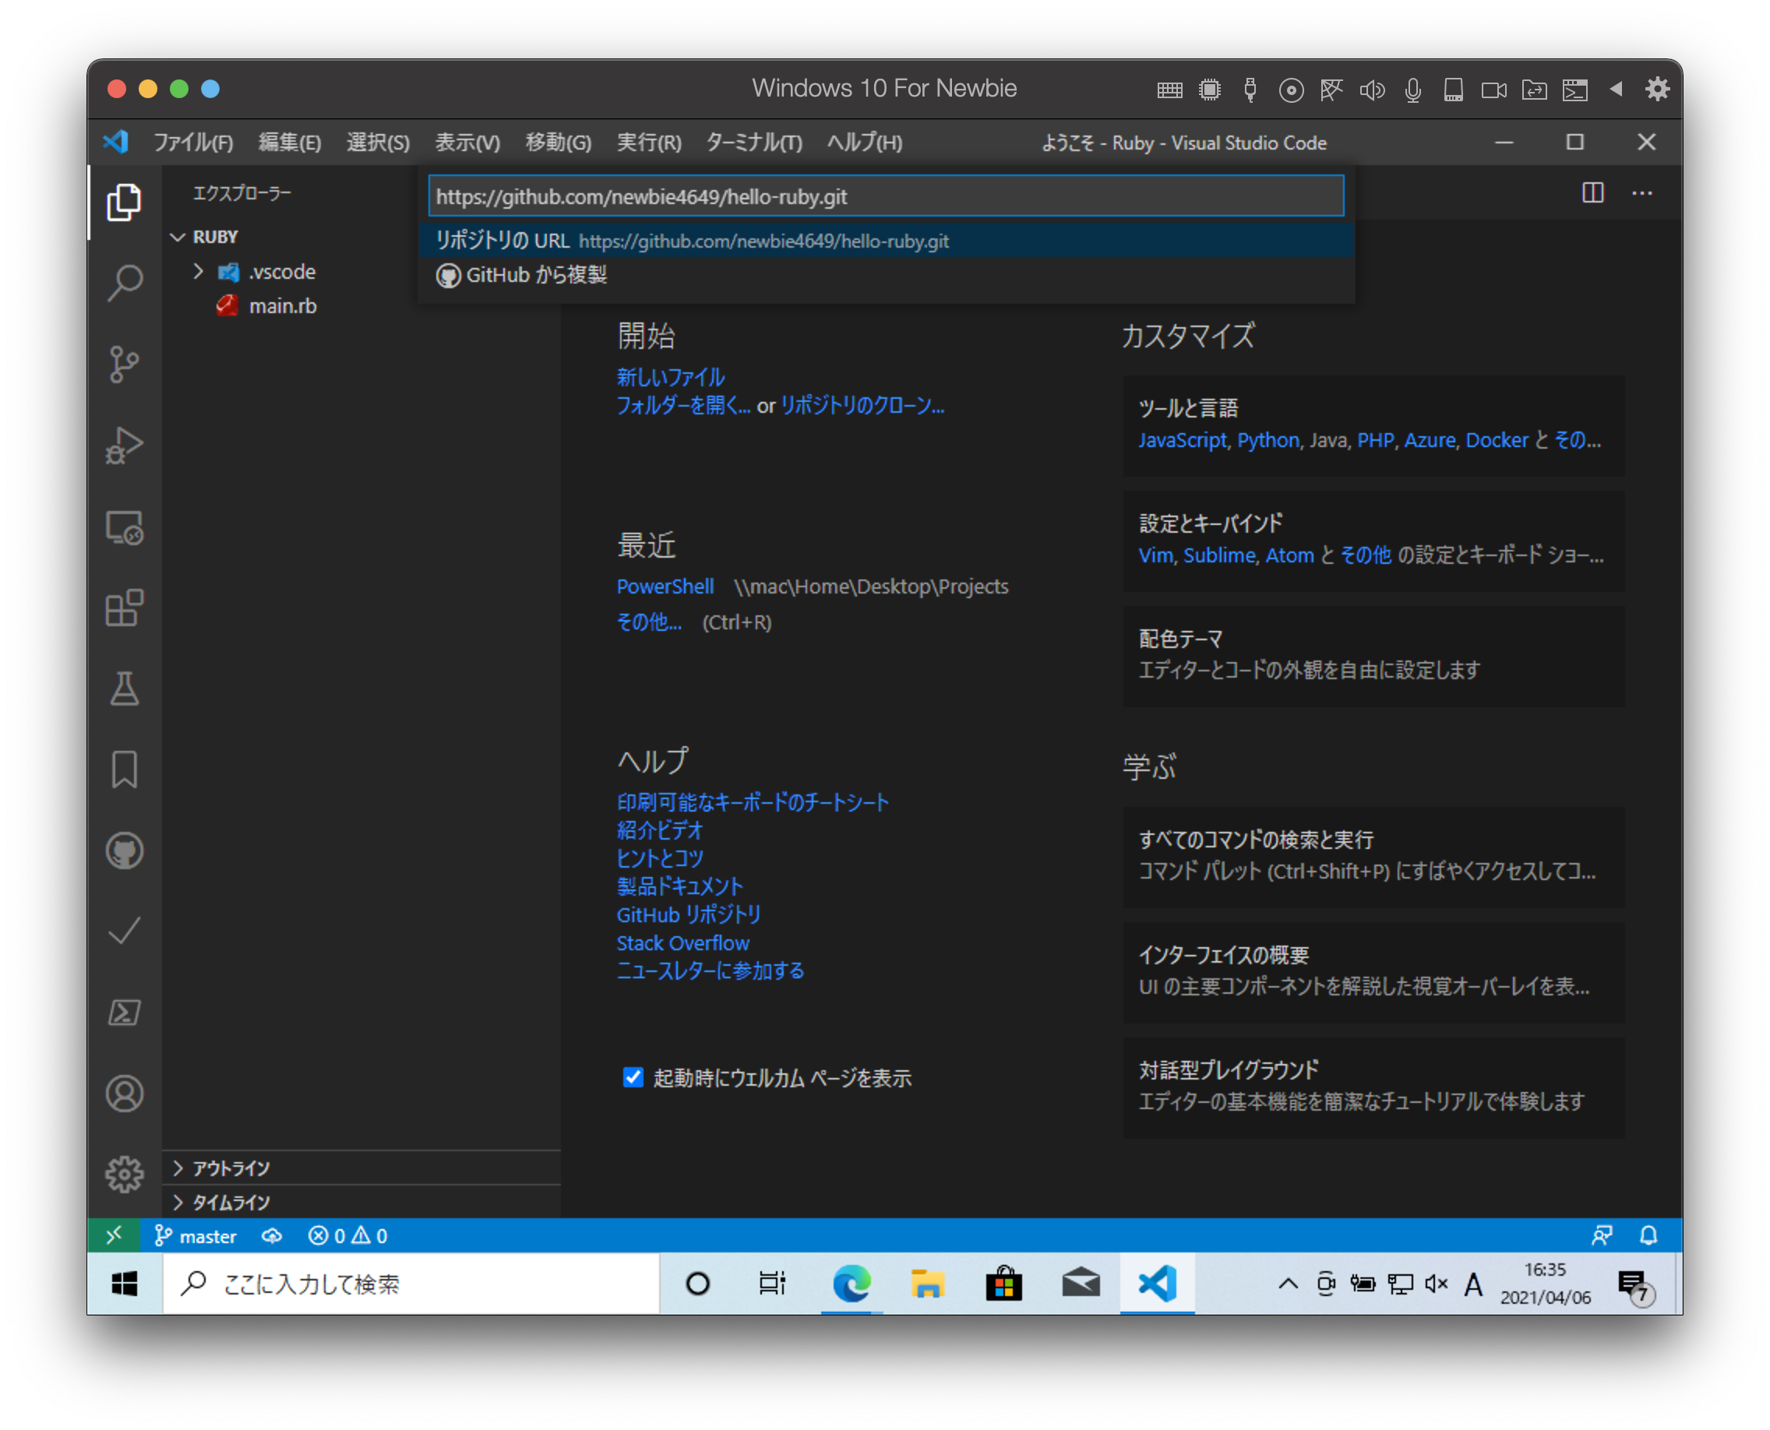Open the Source Control view
This screenshot has height=1430, width=1770.
click(125, 363)
